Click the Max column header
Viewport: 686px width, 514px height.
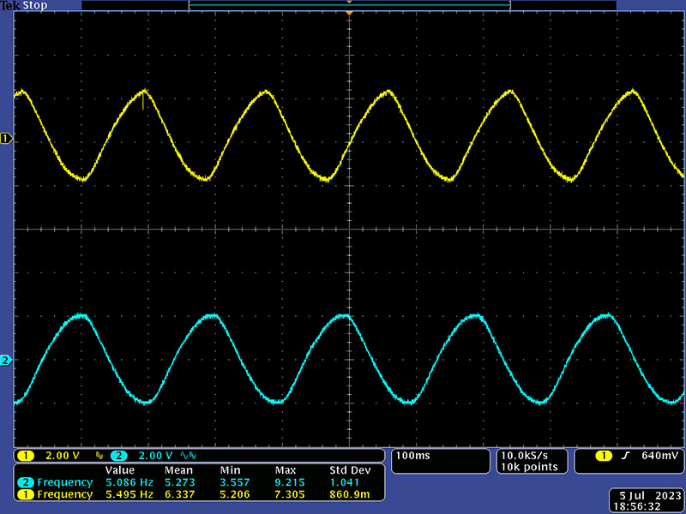coord(286,470)
